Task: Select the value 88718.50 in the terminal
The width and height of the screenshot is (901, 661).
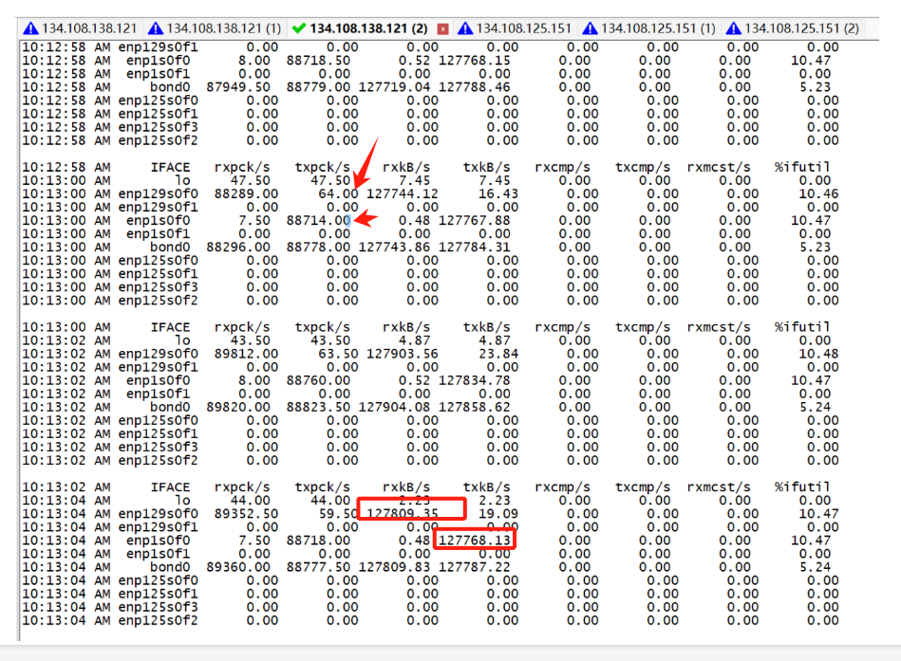Action: [318, 61]
